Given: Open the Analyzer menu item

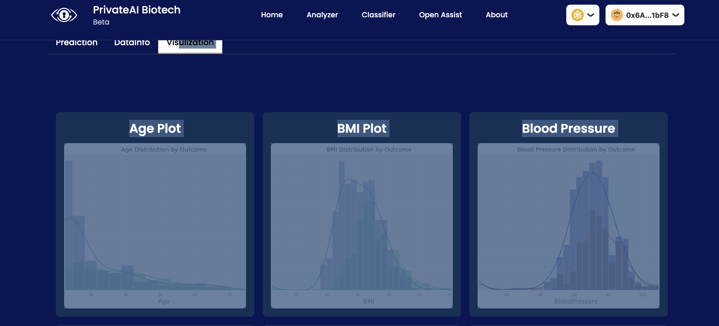Looking at the screenshot, I should pyautogui.click(x=322, y=15).
